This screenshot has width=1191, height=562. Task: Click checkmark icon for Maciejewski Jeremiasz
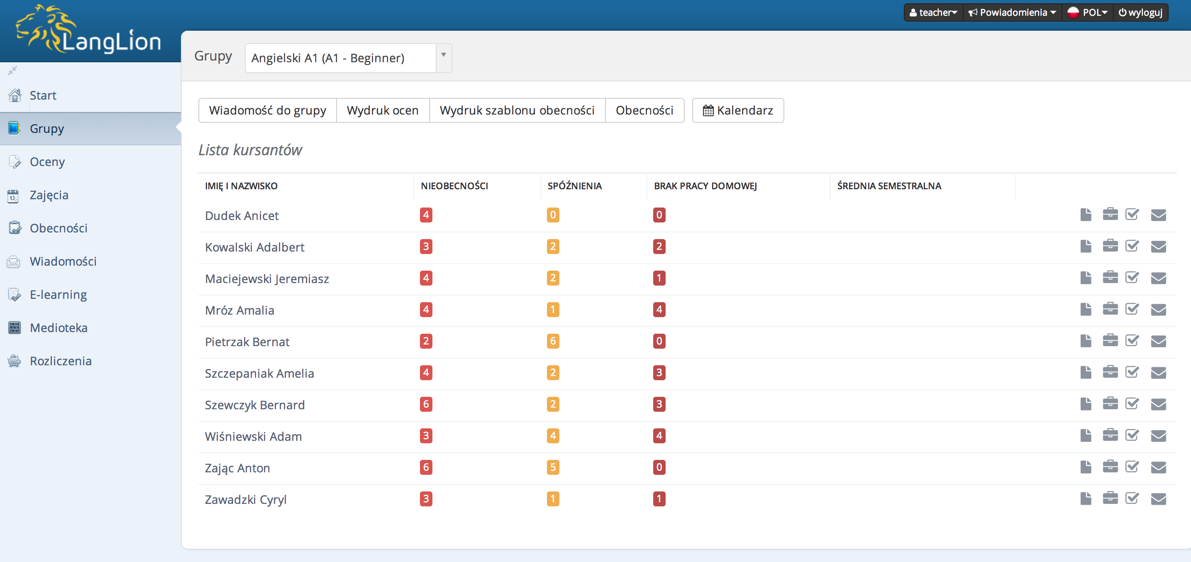(x=1132, y=278)
